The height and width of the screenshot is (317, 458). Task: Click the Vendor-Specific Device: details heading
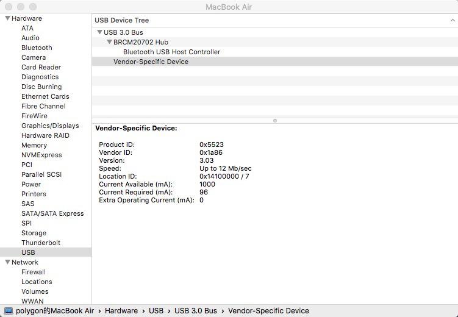pos(136,128)
